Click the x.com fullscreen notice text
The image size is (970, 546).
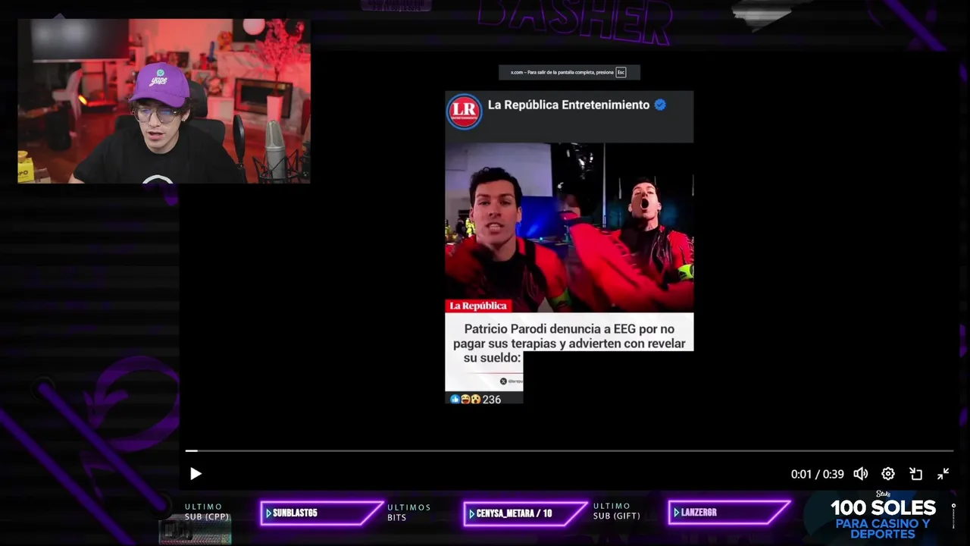[562, 73]
